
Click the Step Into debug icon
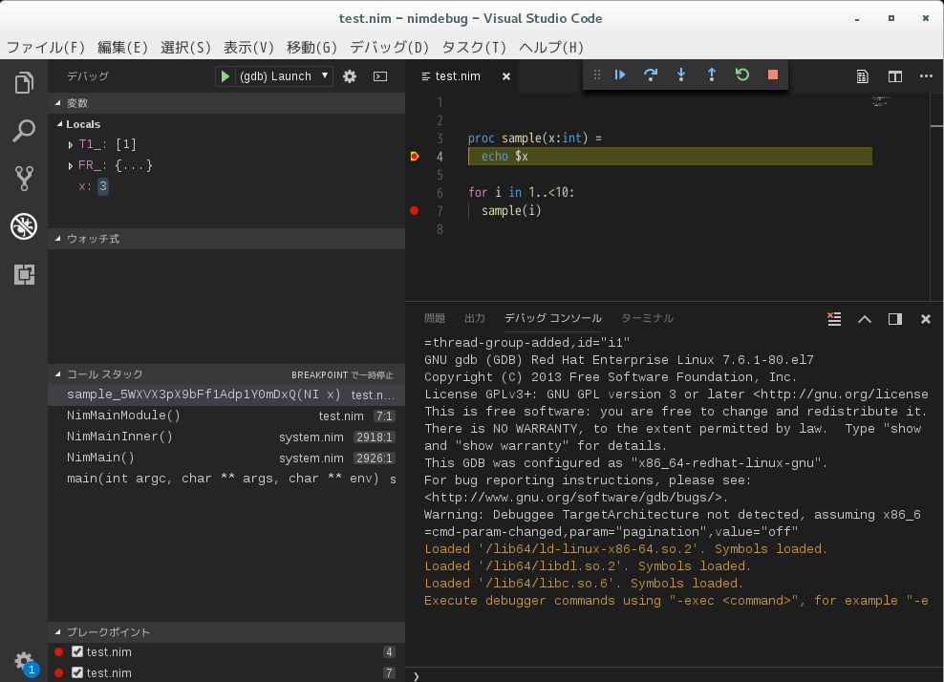point(681,74)
